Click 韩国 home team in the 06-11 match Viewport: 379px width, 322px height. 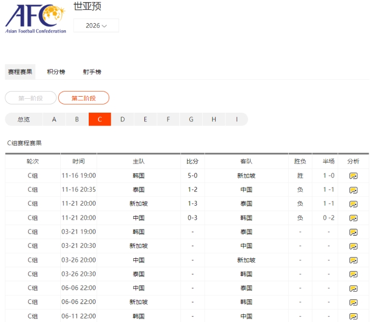[x=138, y=316]
